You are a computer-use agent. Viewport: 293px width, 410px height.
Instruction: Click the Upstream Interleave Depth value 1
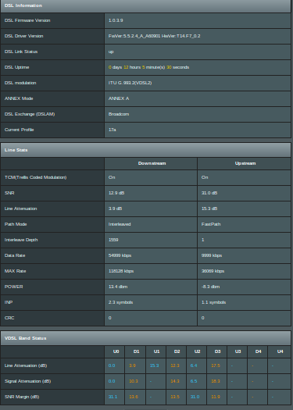202,240
